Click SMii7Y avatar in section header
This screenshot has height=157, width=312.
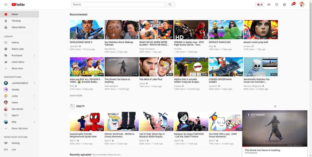[72, 106]
